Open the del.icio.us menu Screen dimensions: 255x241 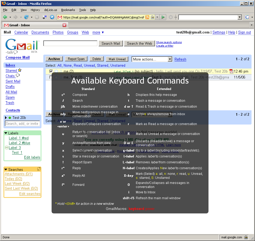tap(51, 10)
